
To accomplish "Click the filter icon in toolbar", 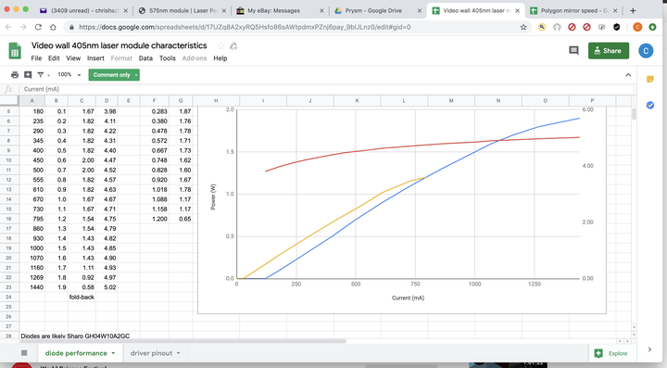I will click(41, 75).
